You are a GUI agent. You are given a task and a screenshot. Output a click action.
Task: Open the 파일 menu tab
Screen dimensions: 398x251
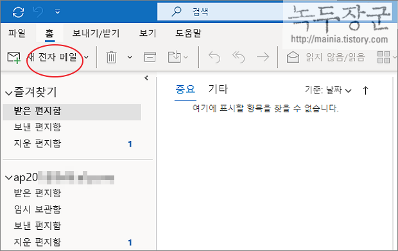coord(17,33)
